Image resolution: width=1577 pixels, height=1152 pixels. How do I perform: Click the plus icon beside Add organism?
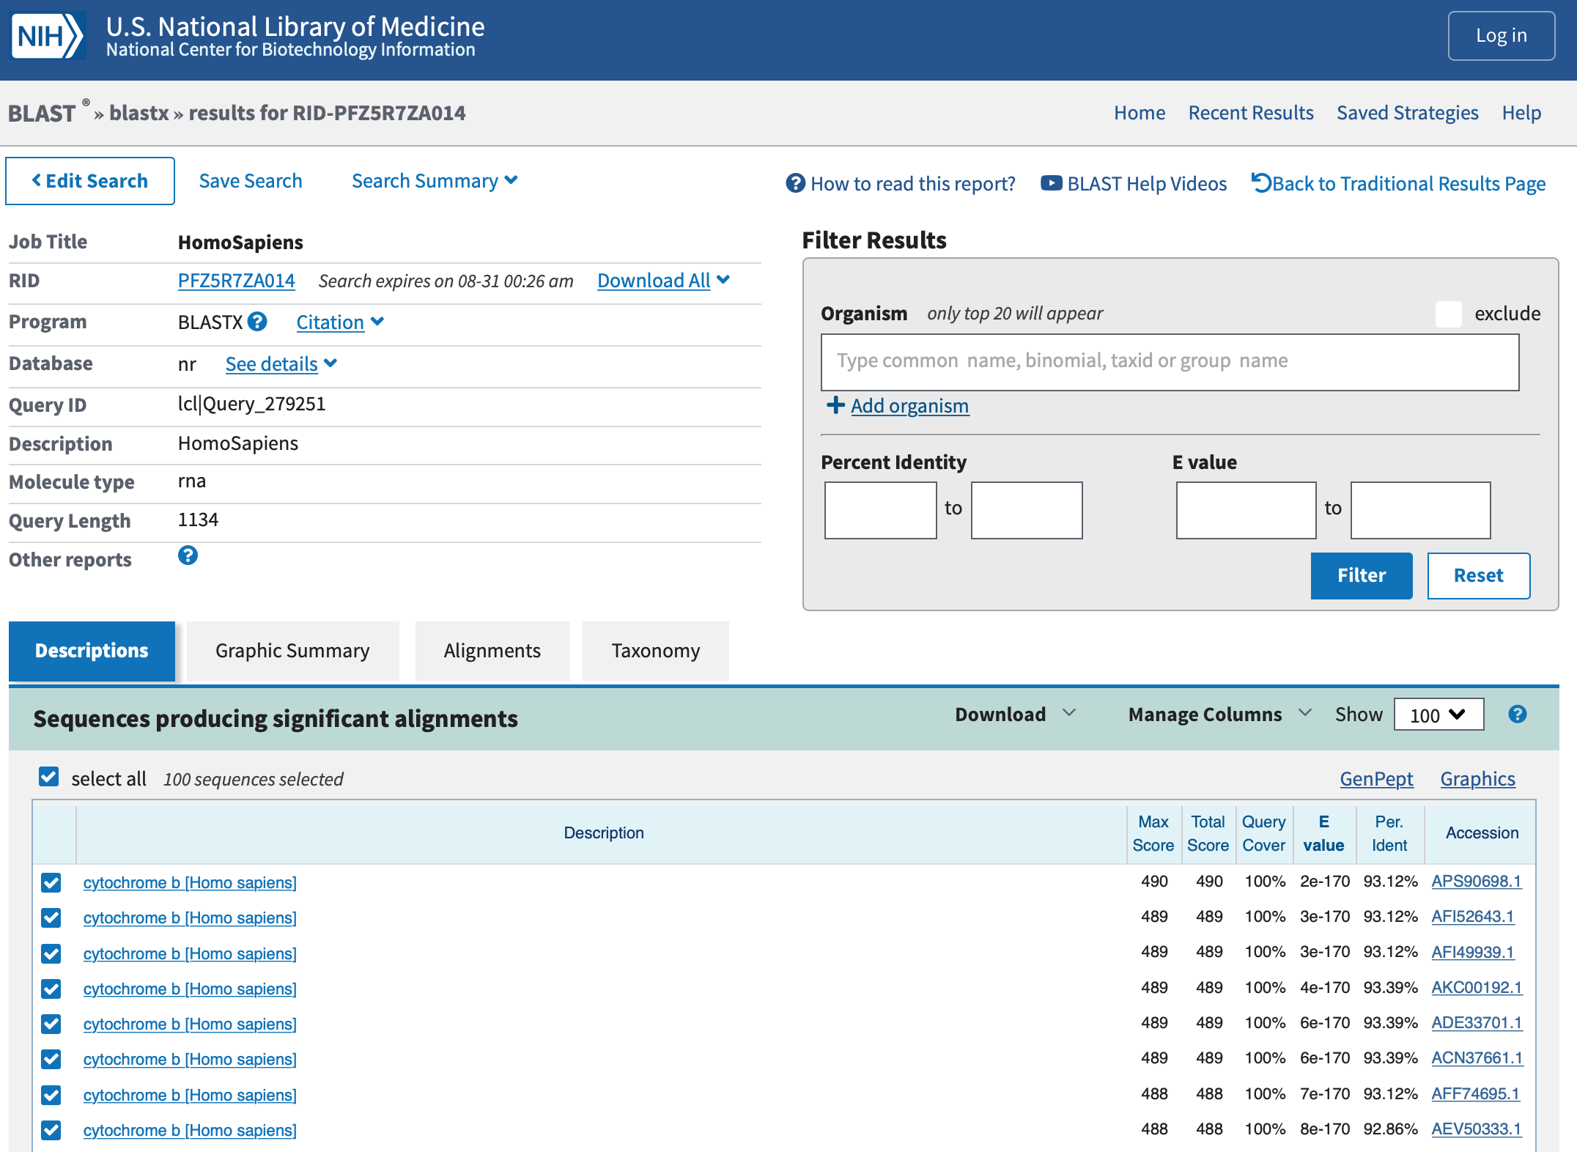click(835, 405)
